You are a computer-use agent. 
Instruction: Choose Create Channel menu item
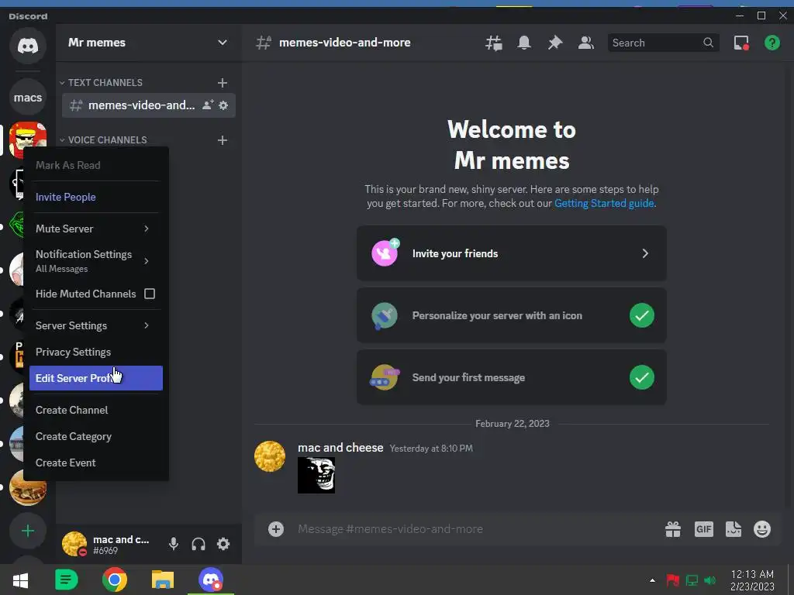point(95,411)
